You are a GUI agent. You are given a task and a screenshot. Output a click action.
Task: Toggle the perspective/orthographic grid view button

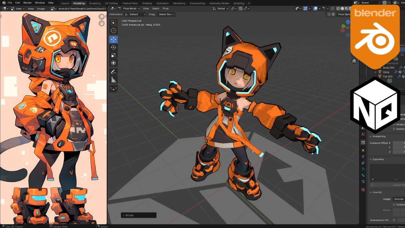click(x=354, y=60)
